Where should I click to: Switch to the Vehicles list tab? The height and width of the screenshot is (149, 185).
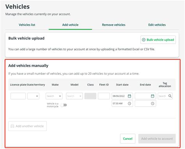[x=27, y=25]
